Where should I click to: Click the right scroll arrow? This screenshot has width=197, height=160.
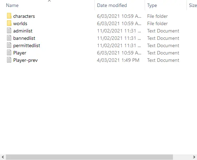click(194, 157)
